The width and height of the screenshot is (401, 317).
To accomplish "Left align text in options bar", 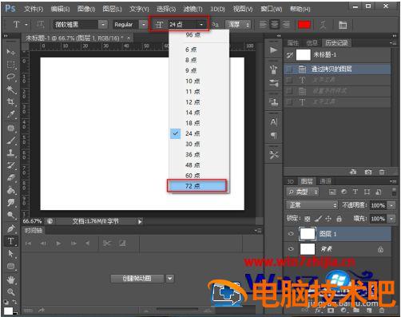I will click(x=263, y=25).
